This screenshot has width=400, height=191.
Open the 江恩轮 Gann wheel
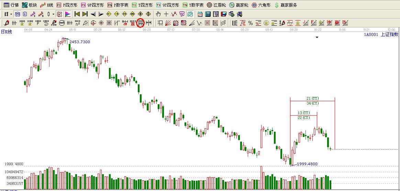[x=216, y=5]
